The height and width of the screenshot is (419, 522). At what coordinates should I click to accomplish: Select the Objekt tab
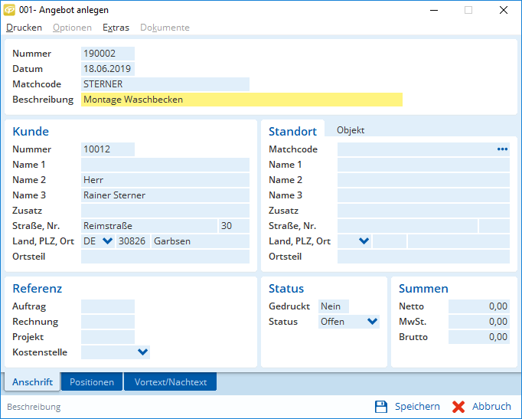coord(351,130)
